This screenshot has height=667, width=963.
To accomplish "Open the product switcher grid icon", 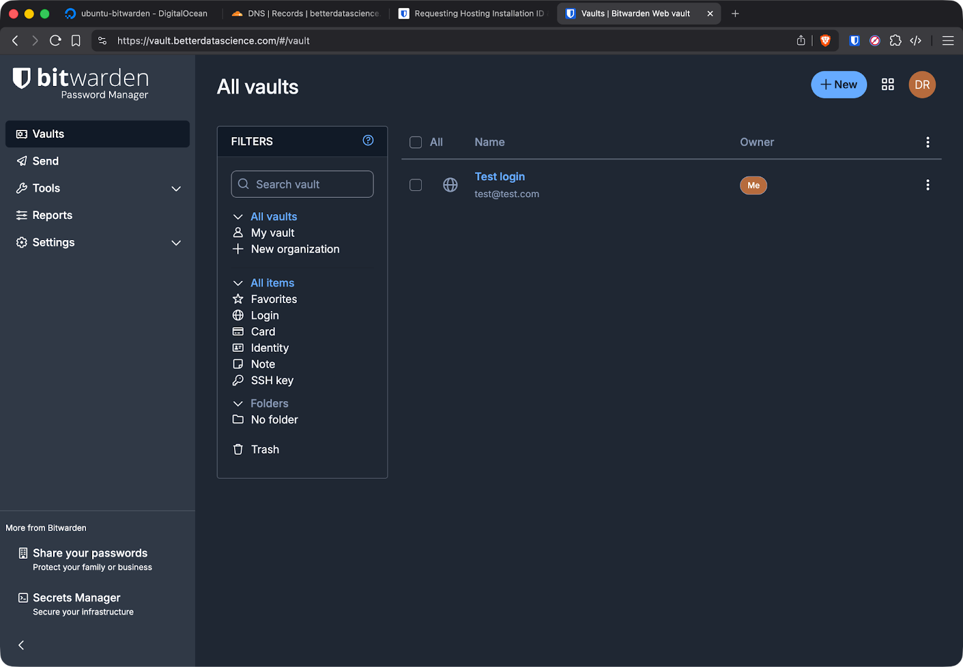I will tap(887, 85).
